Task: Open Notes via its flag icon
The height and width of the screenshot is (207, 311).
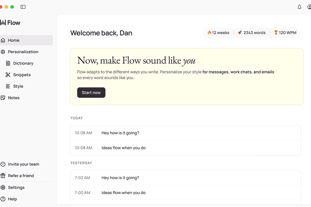Action: click(3, 98)
